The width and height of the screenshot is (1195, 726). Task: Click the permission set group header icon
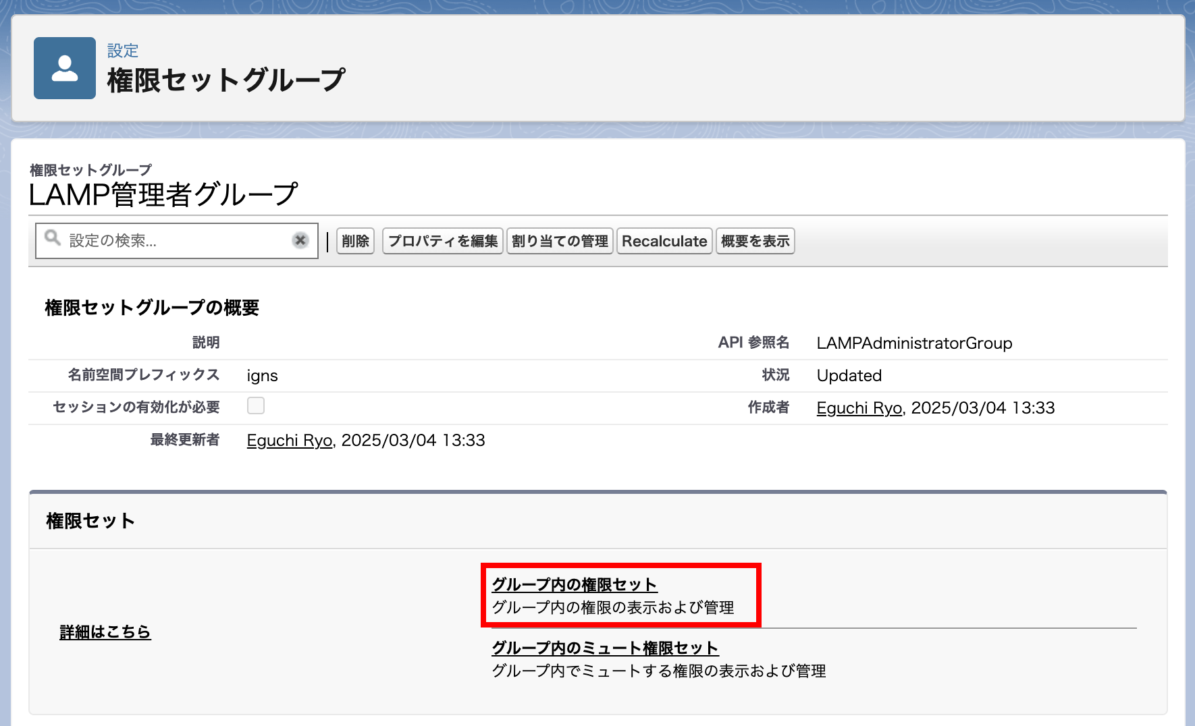pos(65,68)
